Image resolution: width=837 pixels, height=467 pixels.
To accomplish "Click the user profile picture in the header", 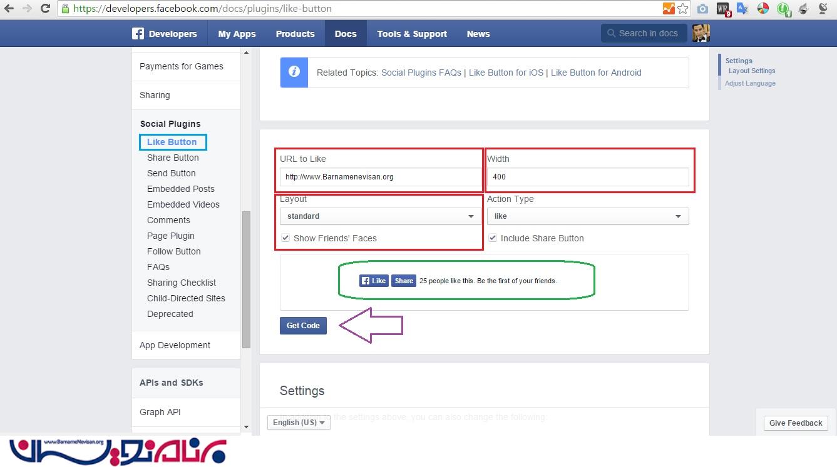I will [701, 34].
